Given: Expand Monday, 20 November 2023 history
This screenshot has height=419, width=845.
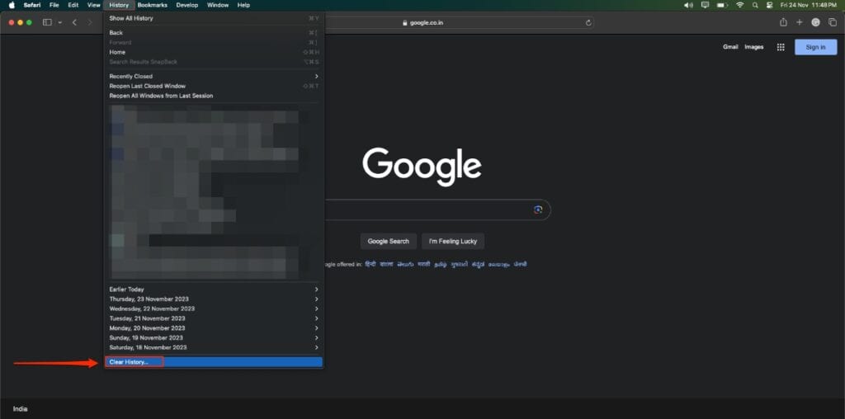Looking at the screenshot, I should coord(214,328).
